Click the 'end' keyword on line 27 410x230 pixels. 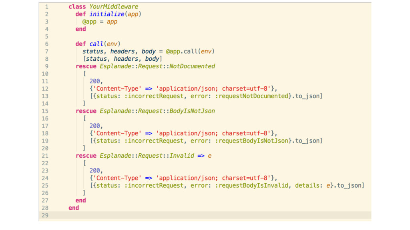click(x=80, y=200)
